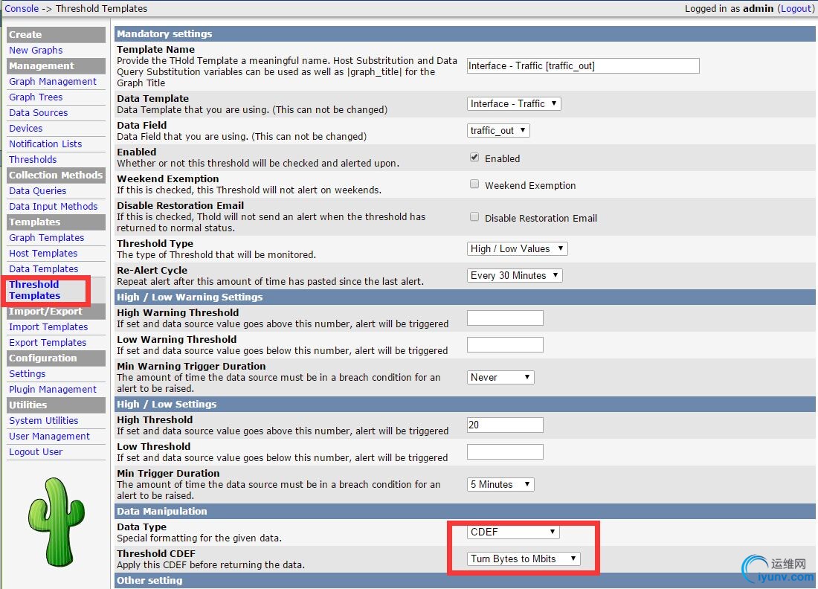
Task: Open Data Sources in sidebar
Action: pyautogui.click(x=38, y=113)
